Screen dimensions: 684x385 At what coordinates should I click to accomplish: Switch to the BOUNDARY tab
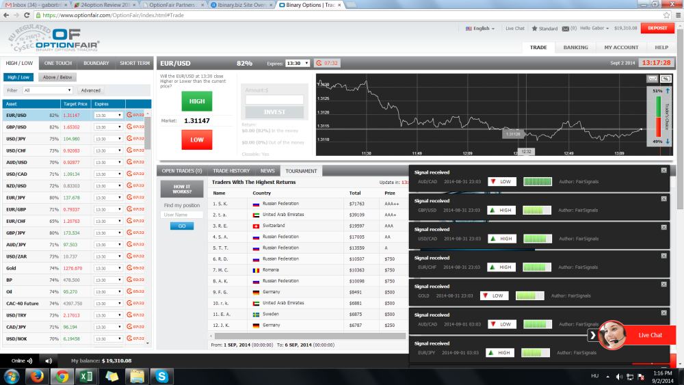coord(96,63)
